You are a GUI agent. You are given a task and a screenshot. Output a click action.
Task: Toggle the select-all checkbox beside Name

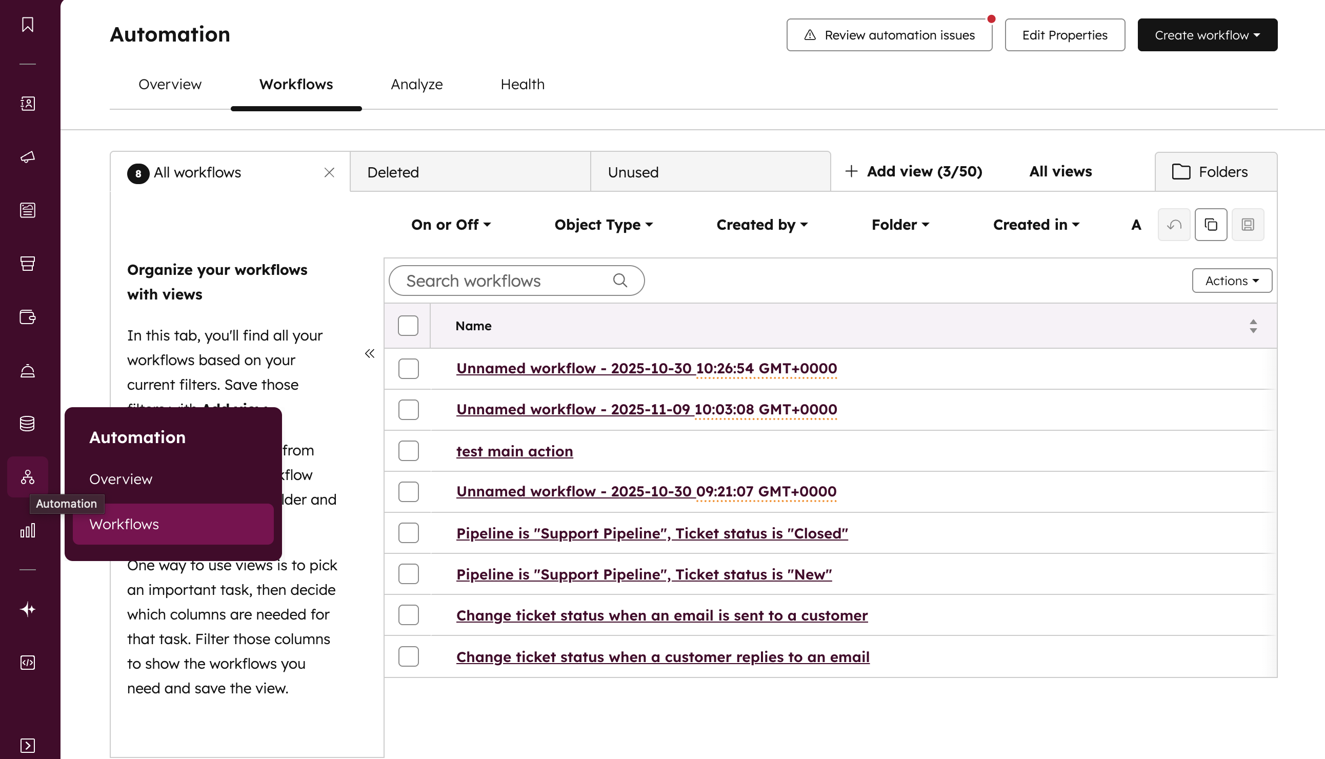click(x=408, y=326)
